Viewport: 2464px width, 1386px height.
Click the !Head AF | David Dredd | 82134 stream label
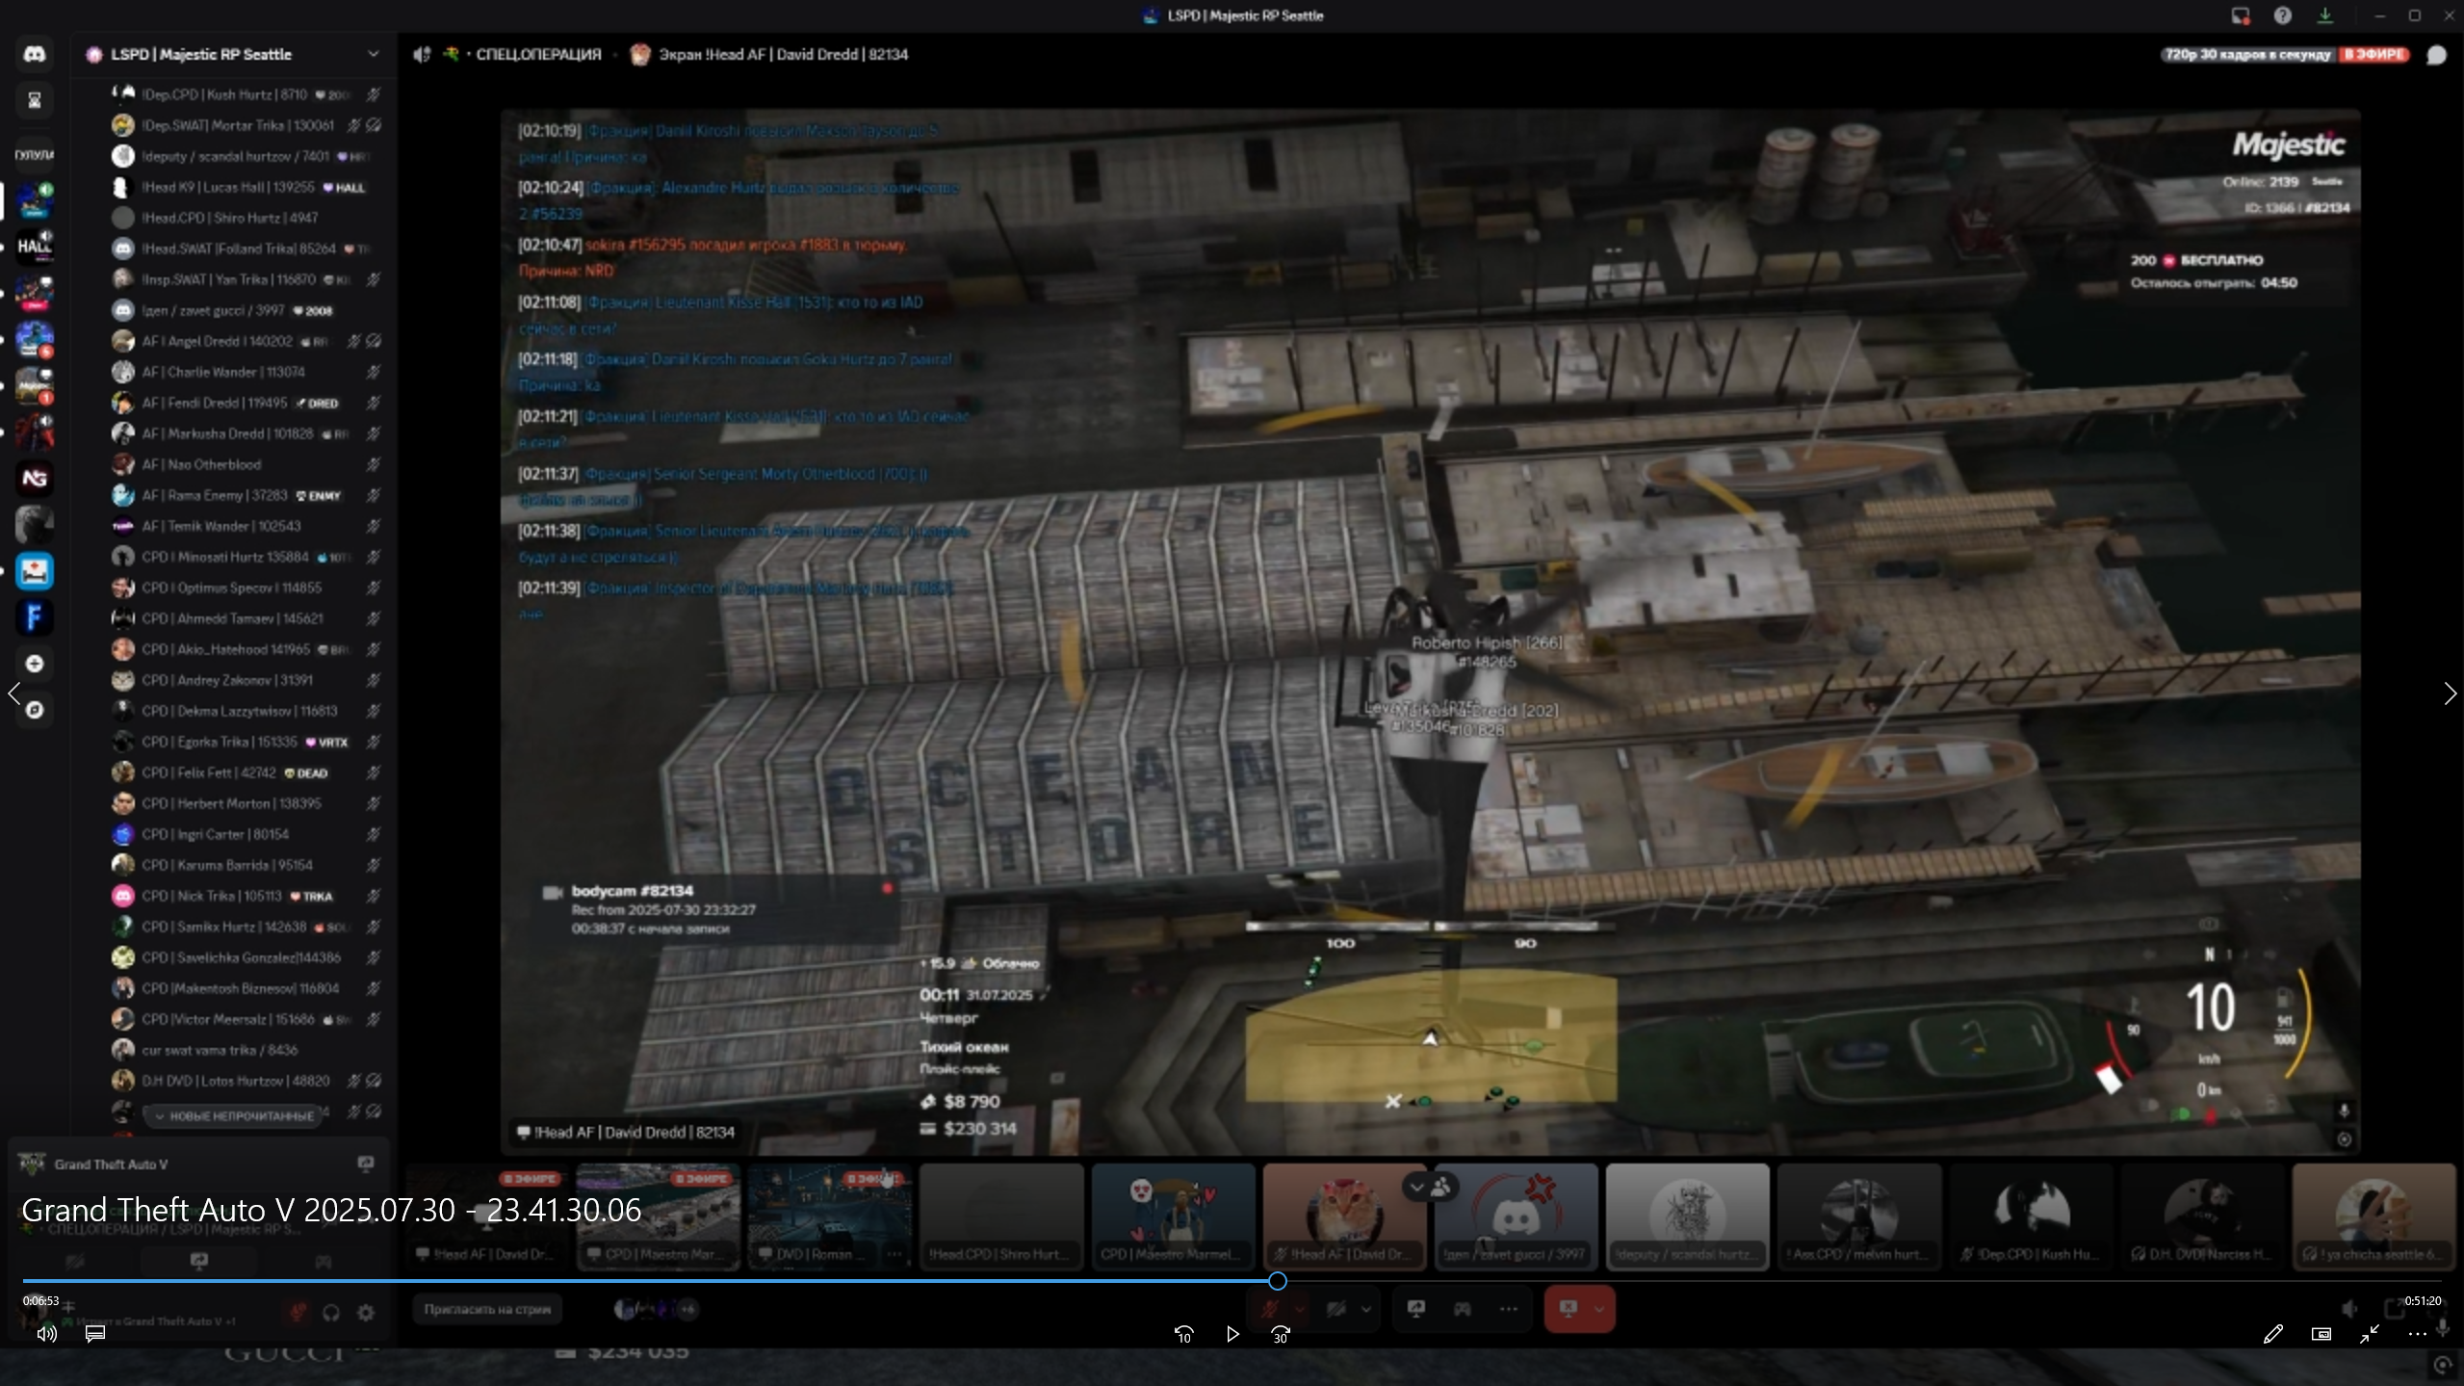pyautogui.click(x=626, y=1133)
